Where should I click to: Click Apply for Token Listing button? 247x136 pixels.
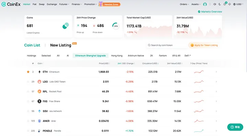tap(204, 45)
